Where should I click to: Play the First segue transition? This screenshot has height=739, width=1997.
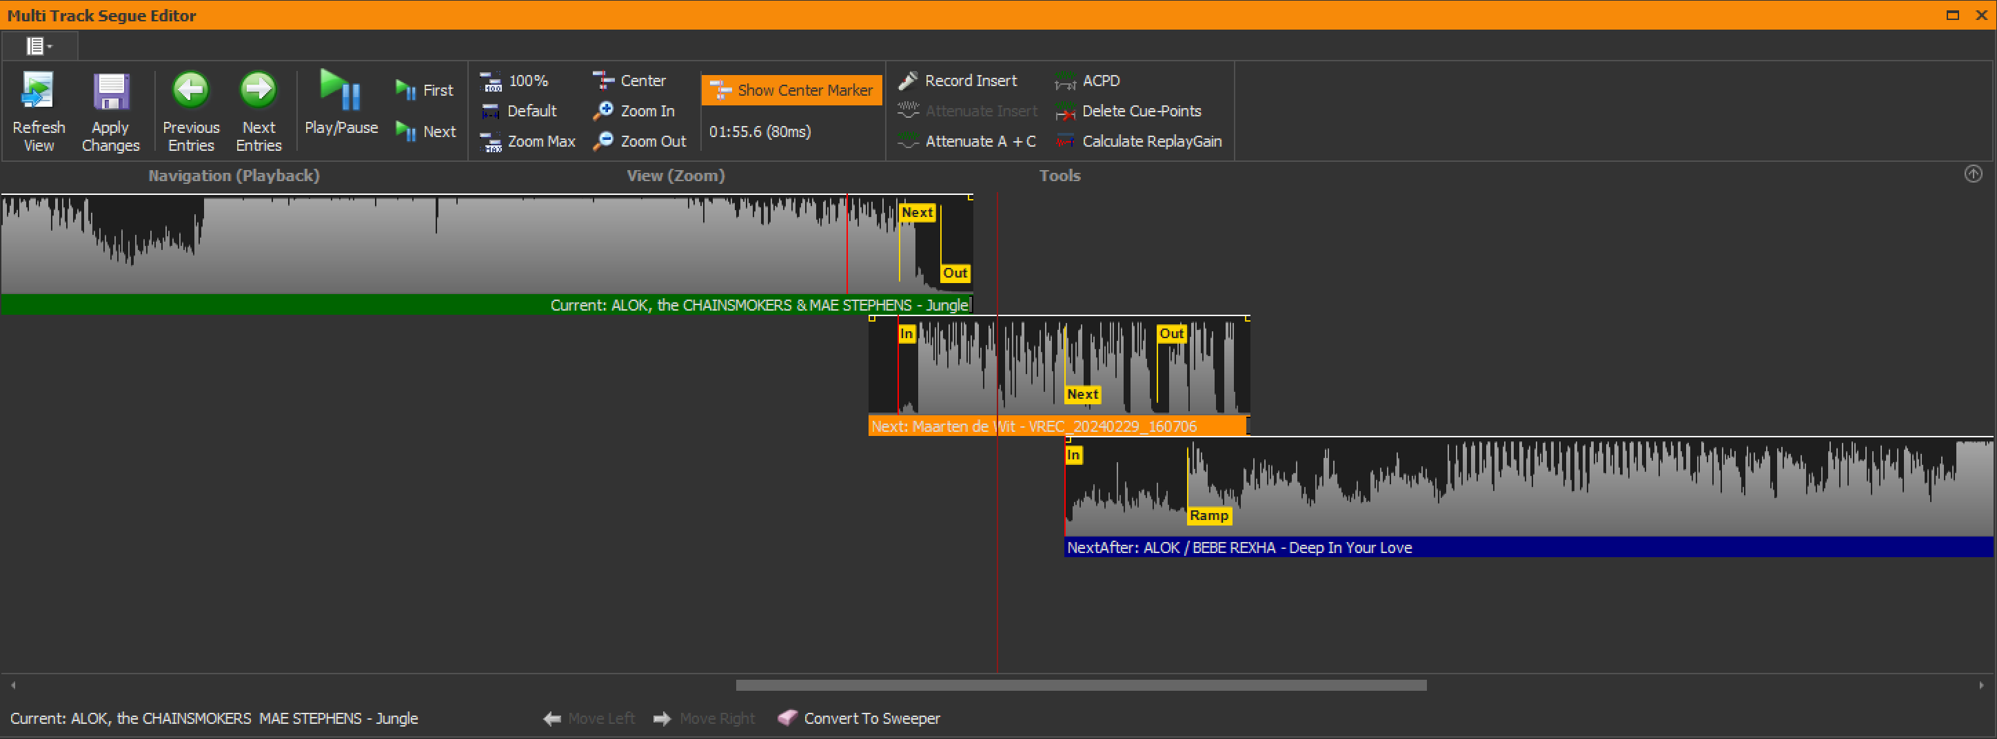(424, 91)
